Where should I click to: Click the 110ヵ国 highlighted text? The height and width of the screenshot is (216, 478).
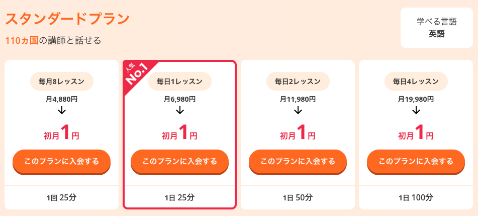pyautogui.click(x=22, y=41)
